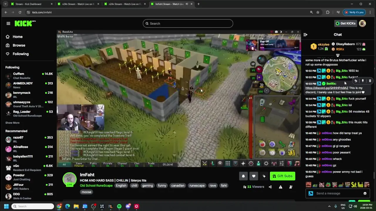The height and width of the screenshot is (211, 376).
Task: Click the Get KICKs button
Action: [x=346, y=23]
